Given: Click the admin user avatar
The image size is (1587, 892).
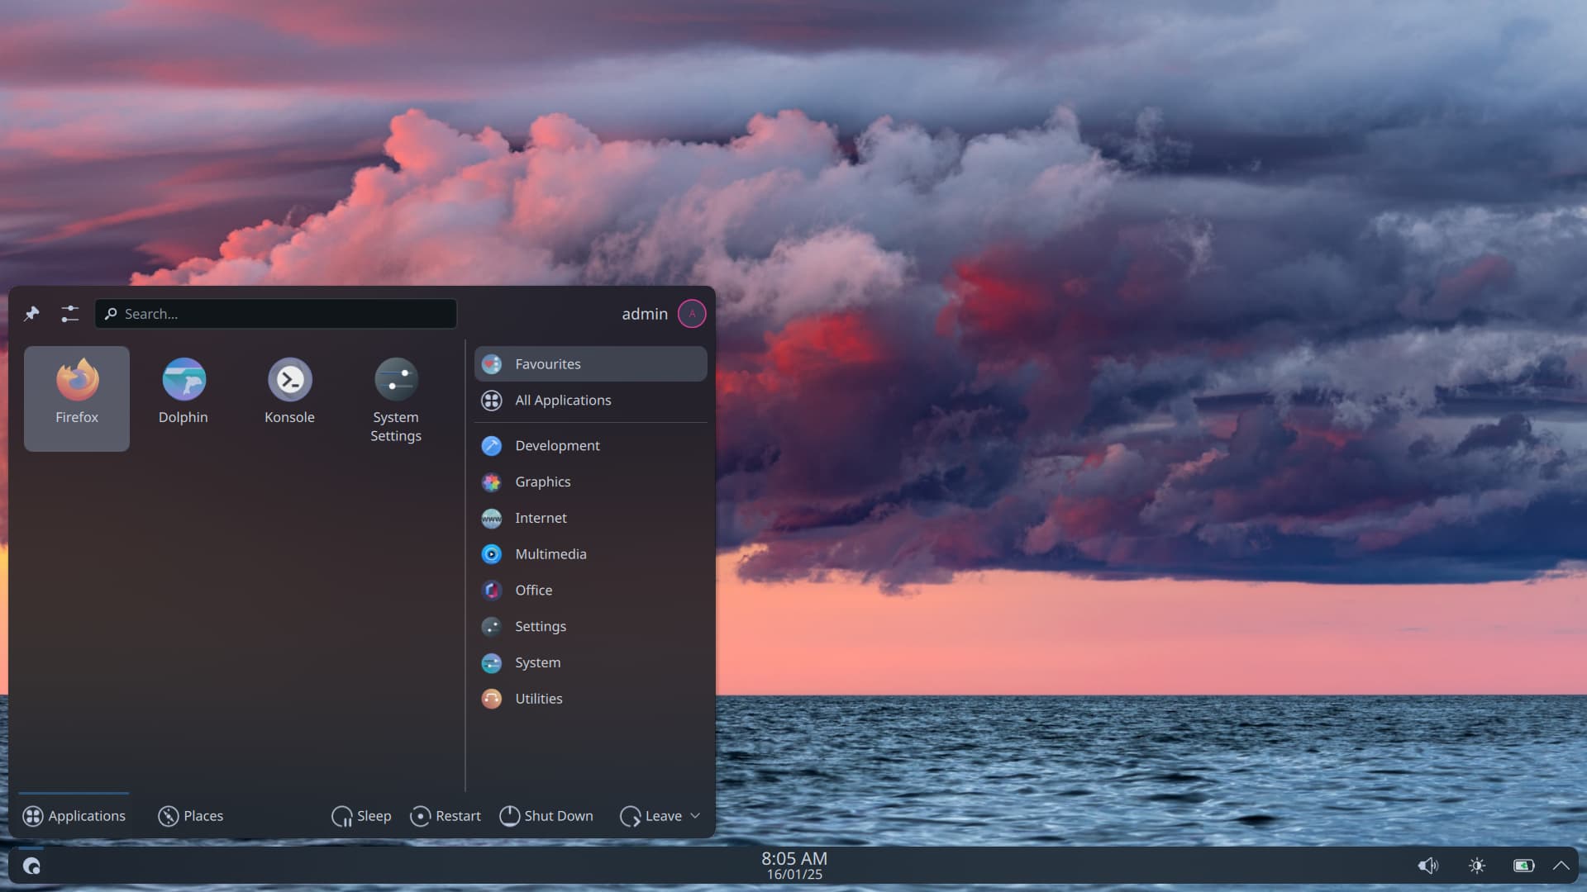Looking at the screenshot, I should 692,314.
